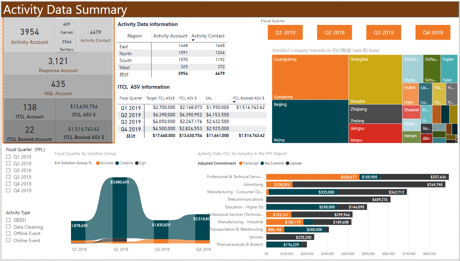The image size is (460, 261).
Task: Click the Hubei treemap tile
Action: click(x=410, y=94)
